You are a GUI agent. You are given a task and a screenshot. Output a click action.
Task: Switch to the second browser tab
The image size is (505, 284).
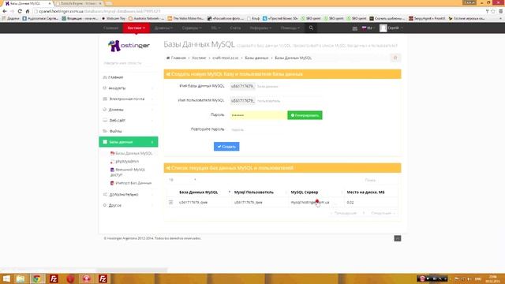[x=79, y=3]
